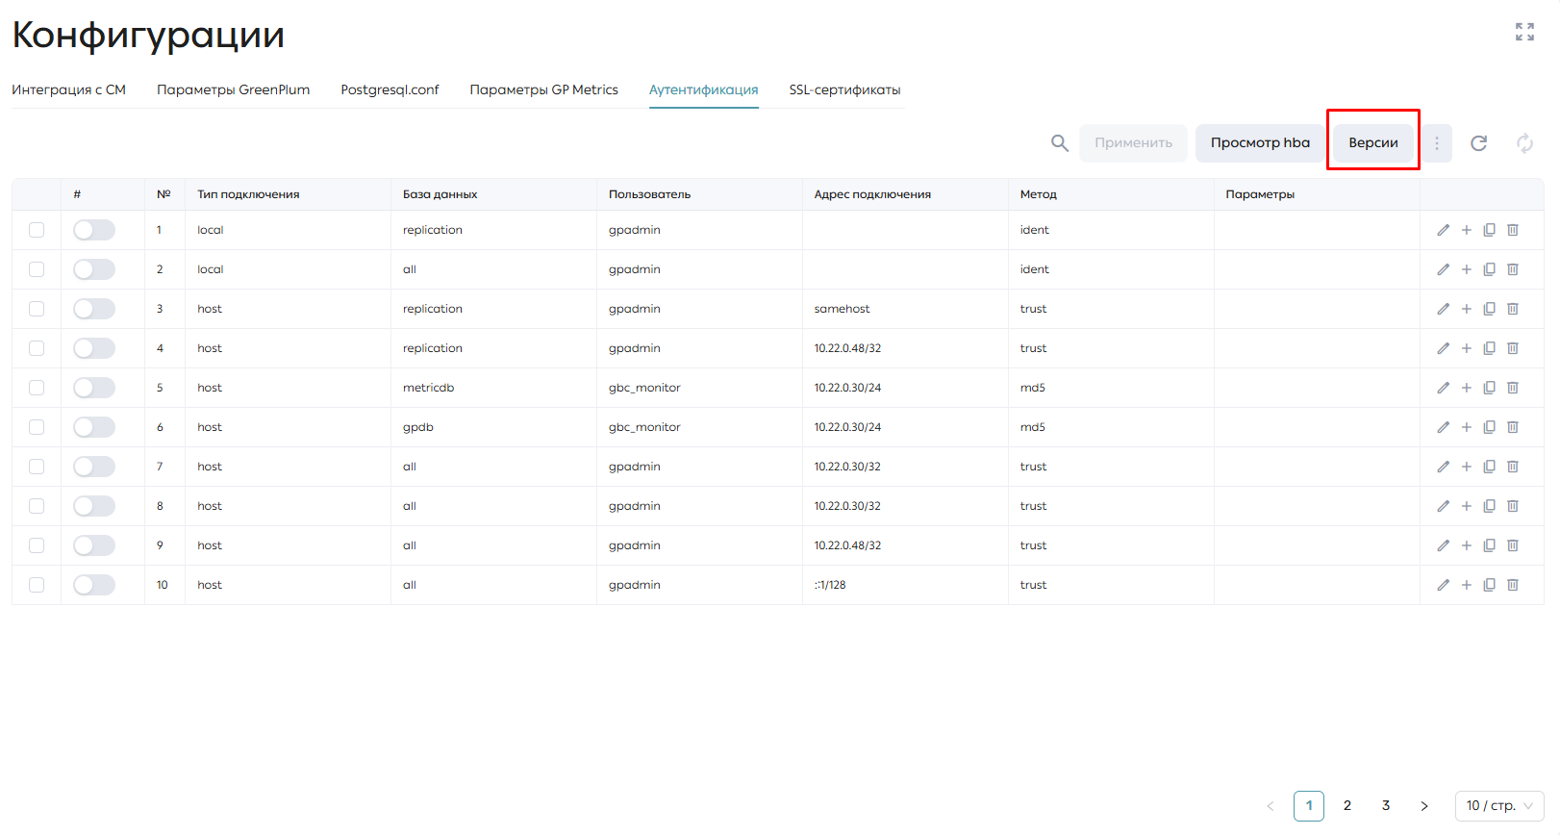The image size is (1560, 835).
Task: Check the checkbox for row 4
Action: [37, 348]
